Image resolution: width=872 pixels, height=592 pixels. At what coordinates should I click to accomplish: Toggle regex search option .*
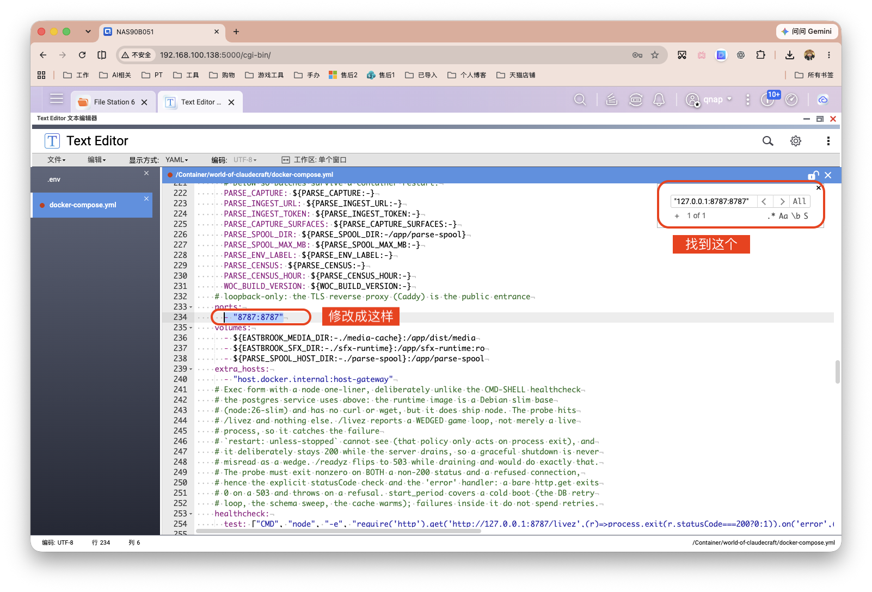click(x=771, y=216)
